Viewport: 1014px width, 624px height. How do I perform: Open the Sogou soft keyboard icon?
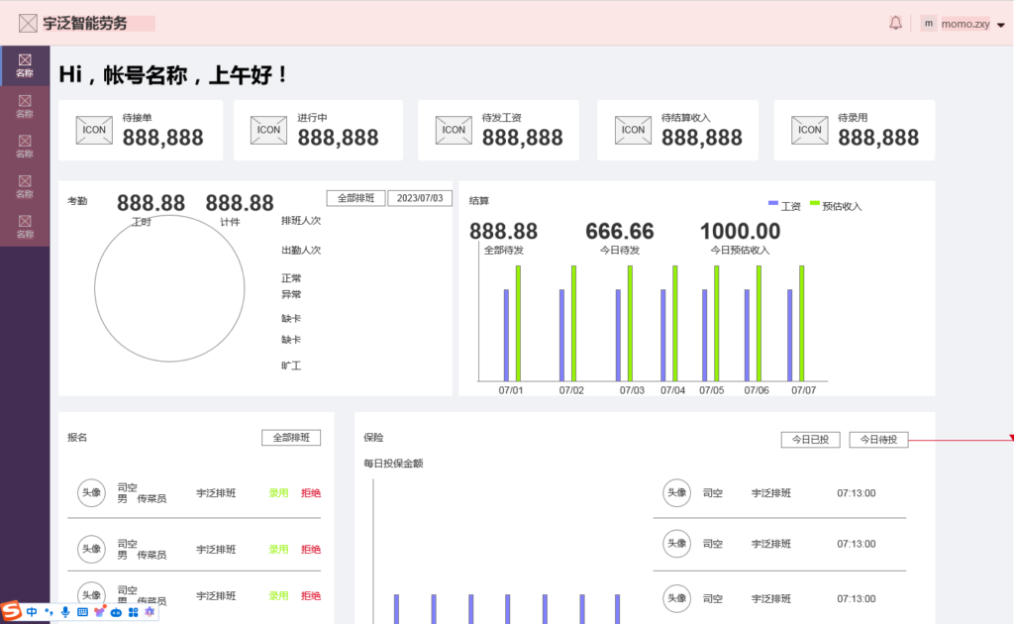[82, 612]
